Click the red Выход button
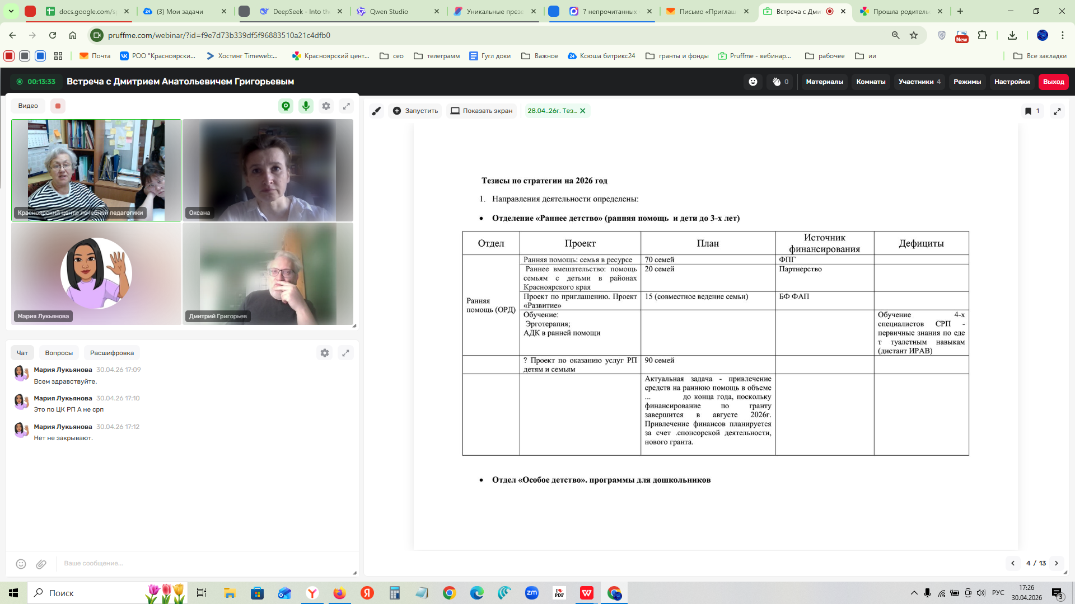1075x604 pixels. pos(1053,82)
